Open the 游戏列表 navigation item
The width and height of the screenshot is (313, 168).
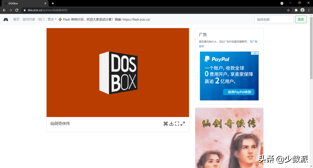[x=29, y=20]
